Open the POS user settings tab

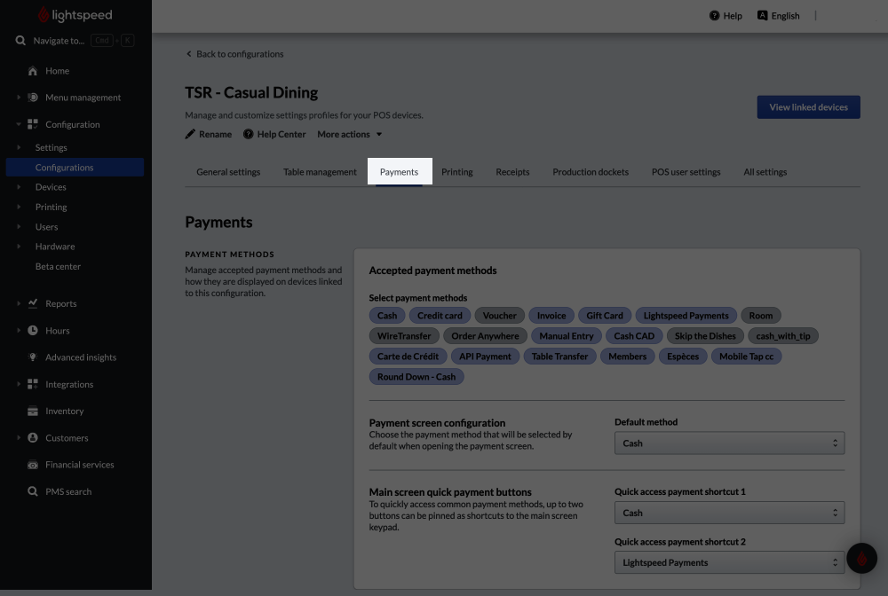pos(686,172)
